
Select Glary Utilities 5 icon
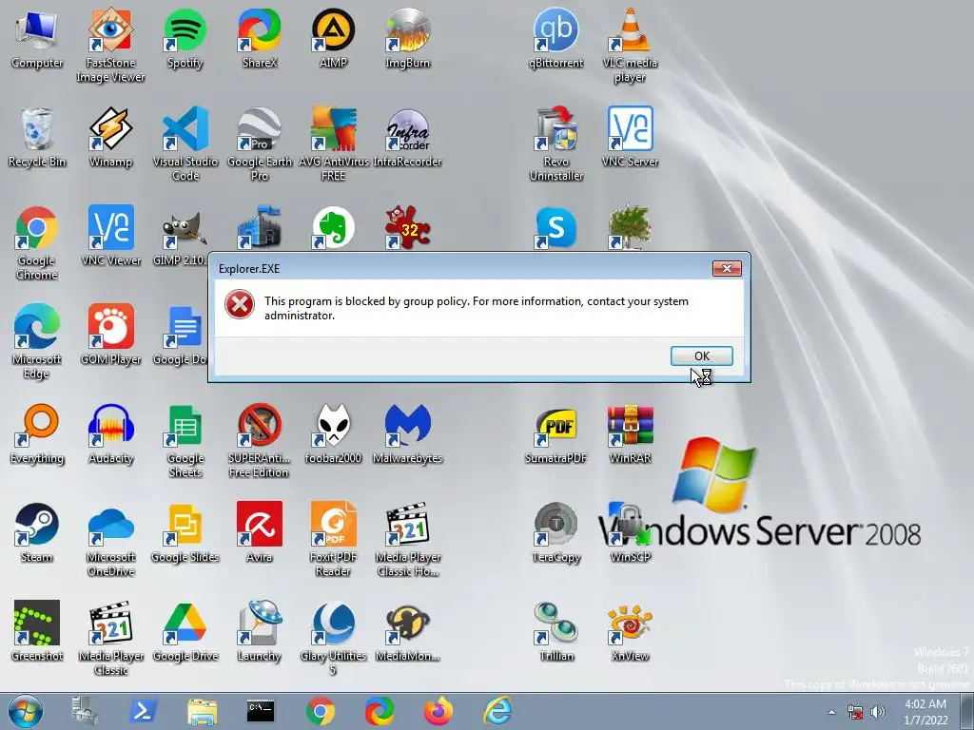tap(333, 638)
